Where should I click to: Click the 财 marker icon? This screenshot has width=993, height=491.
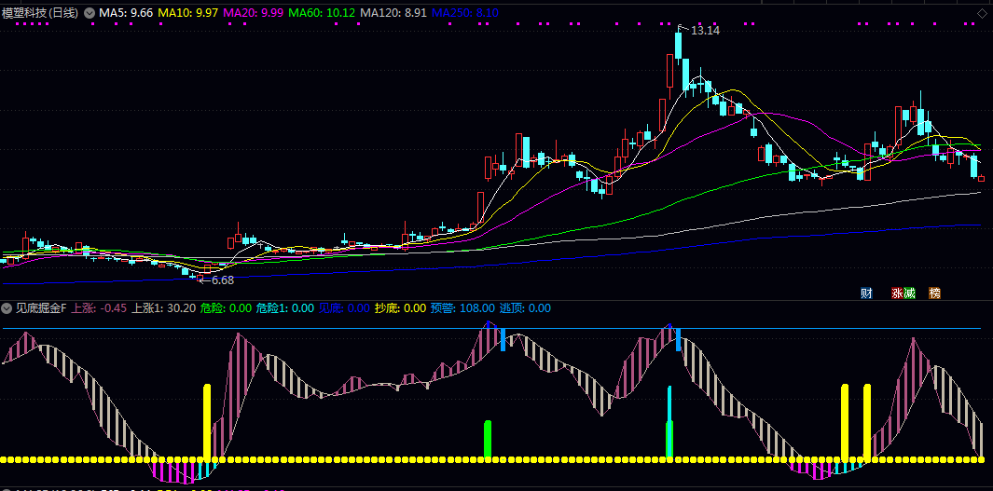866,293
